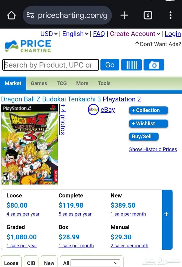Open the barcode scanner search
Screen dimensions: 182x267
[131, 65]
